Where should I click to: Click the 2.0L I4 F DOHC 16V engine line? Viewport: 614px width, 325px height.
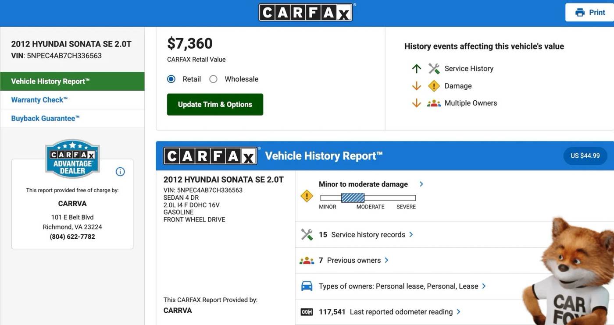point(192,205)
